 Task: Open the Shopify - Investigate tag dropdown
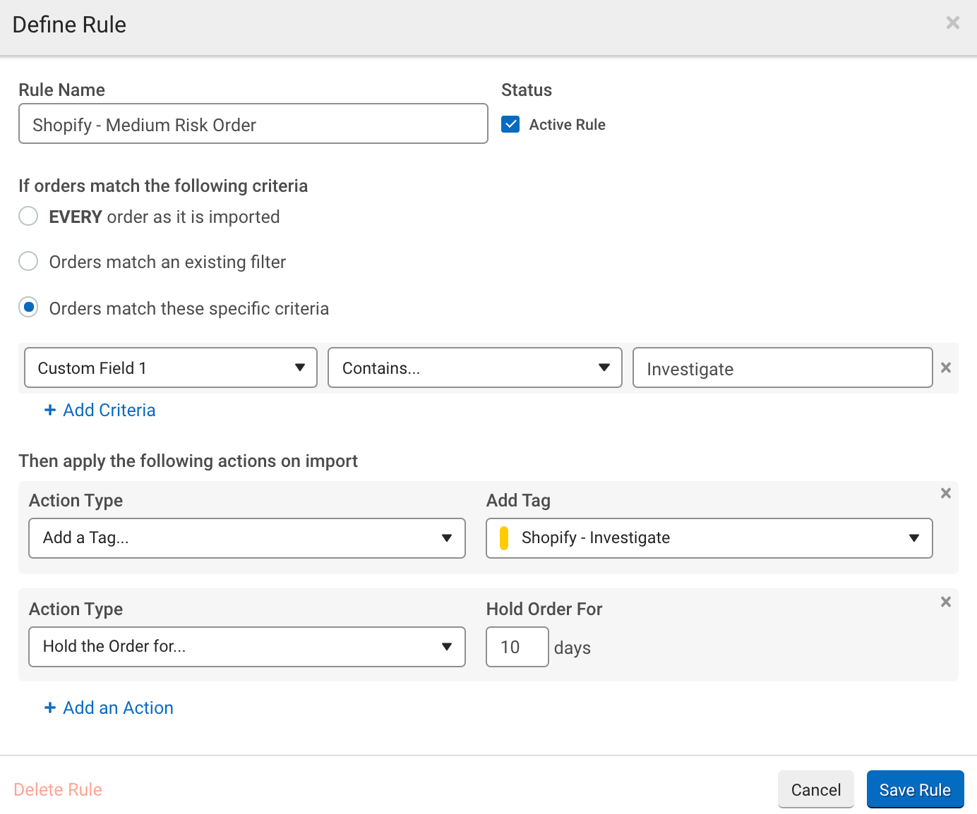(709, 538)
